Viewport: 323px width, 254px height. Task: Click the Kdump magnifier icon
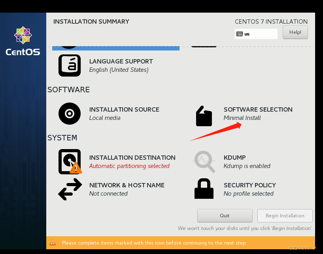pyautogui.click(x=204, y=162)
